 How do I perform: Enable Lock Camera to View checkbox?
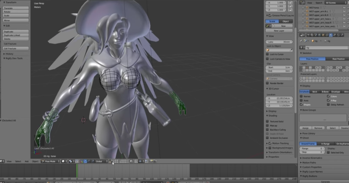pyautogui.click(x=267, y=59)
